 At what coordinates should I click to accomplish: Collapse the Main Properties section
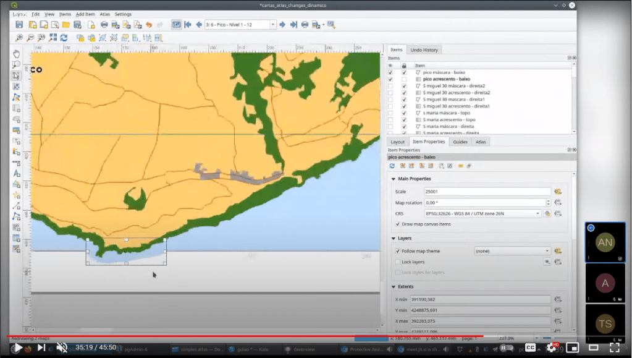coord(393,179)
